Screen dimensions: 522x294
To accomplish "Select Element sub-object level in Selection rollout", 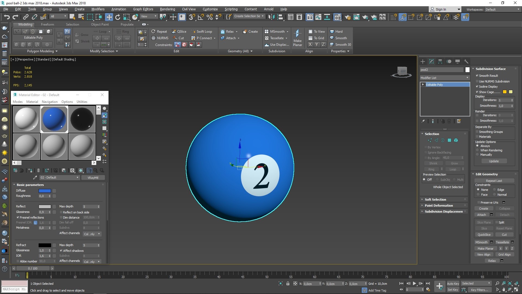I will point(456,140).
